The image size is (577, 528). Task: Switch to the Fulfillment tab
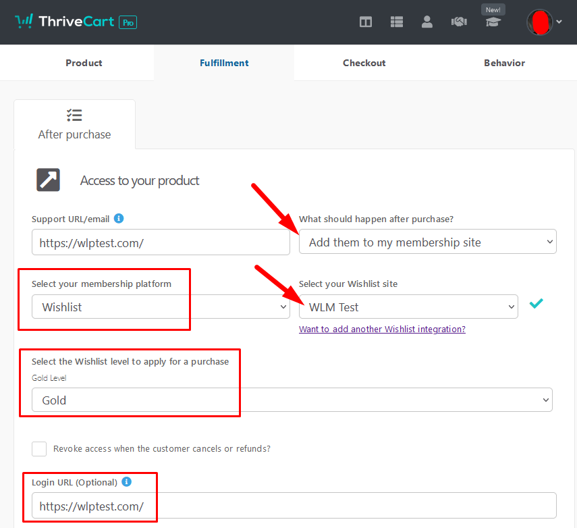coord(224,63)
